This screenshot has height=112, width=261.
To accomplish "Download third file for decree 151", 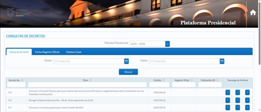I will 247,108.
